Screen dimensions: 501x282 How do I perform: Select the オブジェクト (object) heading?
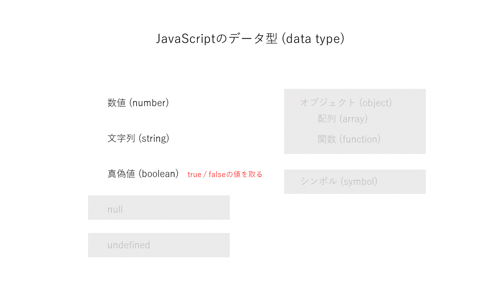click(346, 103)
